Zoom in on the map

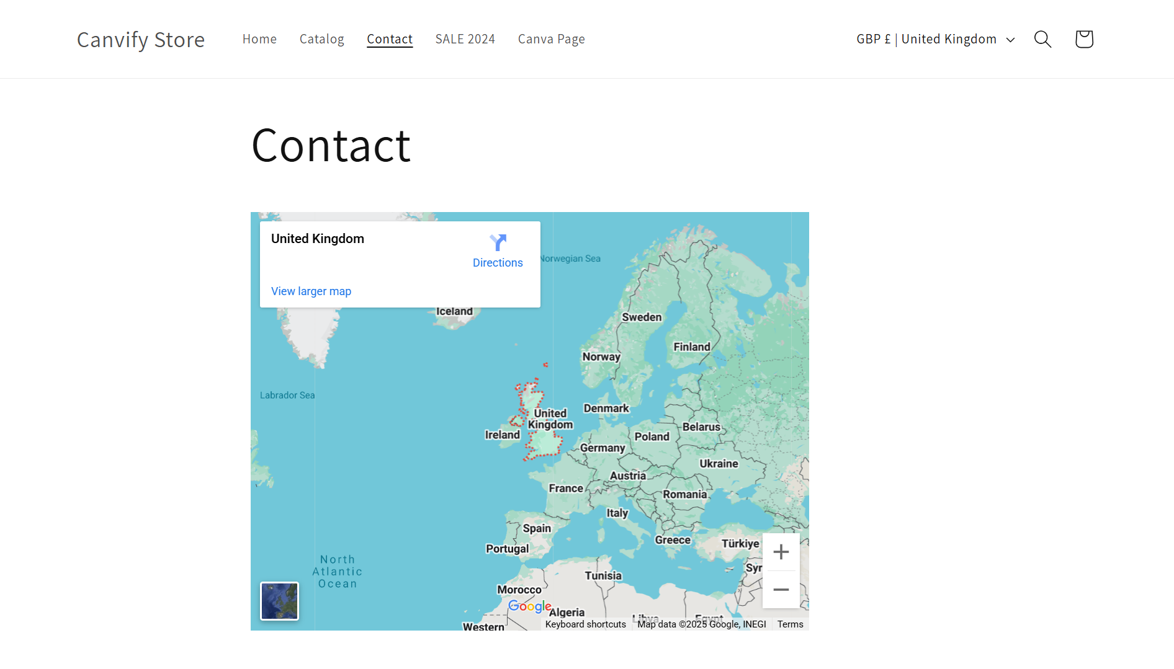point(781,552)
